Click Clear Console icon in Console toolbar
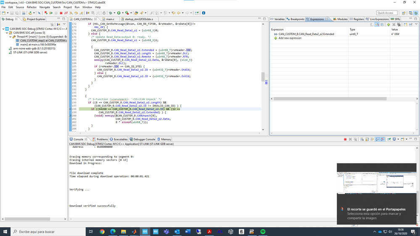 point(362,139)
